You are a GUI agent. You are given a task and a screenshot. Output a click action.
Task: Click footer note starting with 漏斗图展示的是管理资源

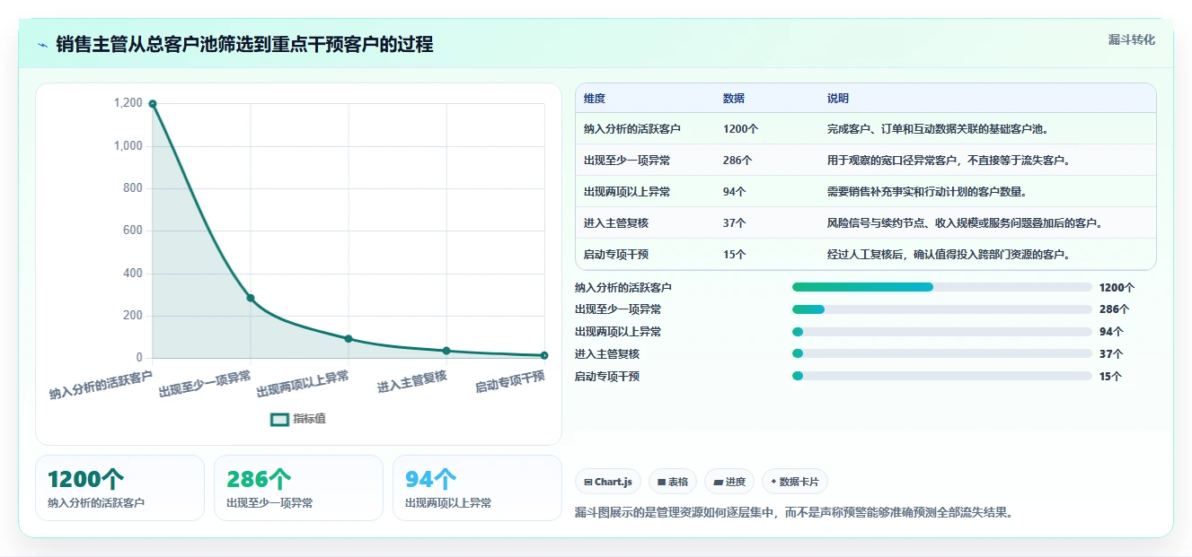794,513
